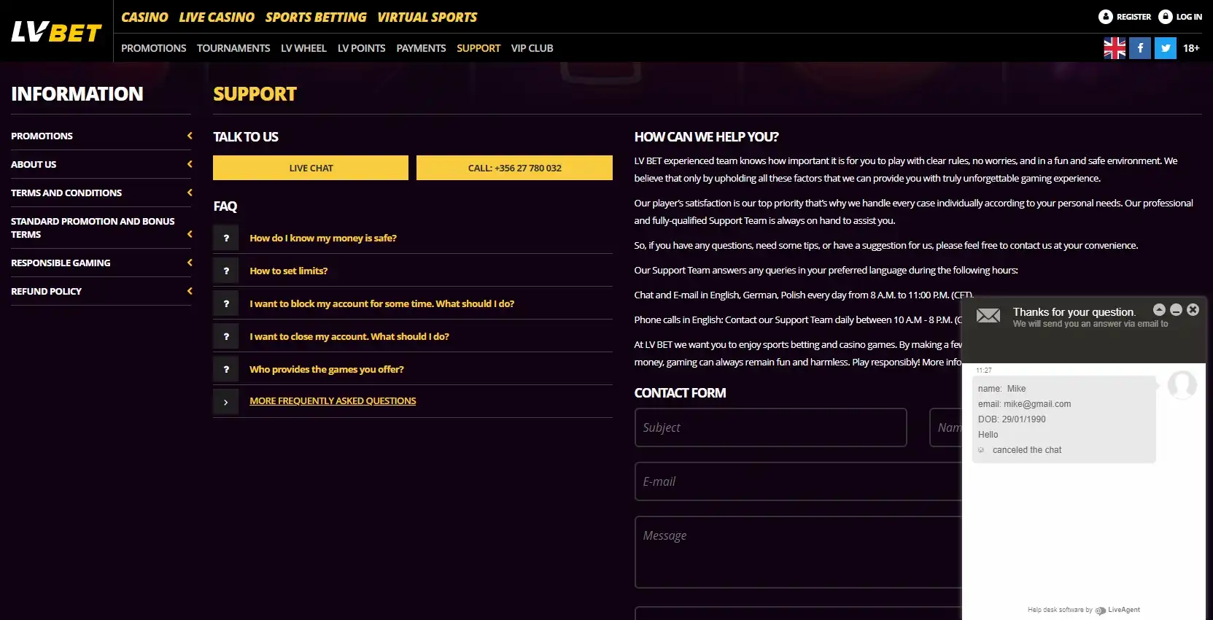
Task: Select email mike@gmail.com line in chat
Action: point(1025,404)
